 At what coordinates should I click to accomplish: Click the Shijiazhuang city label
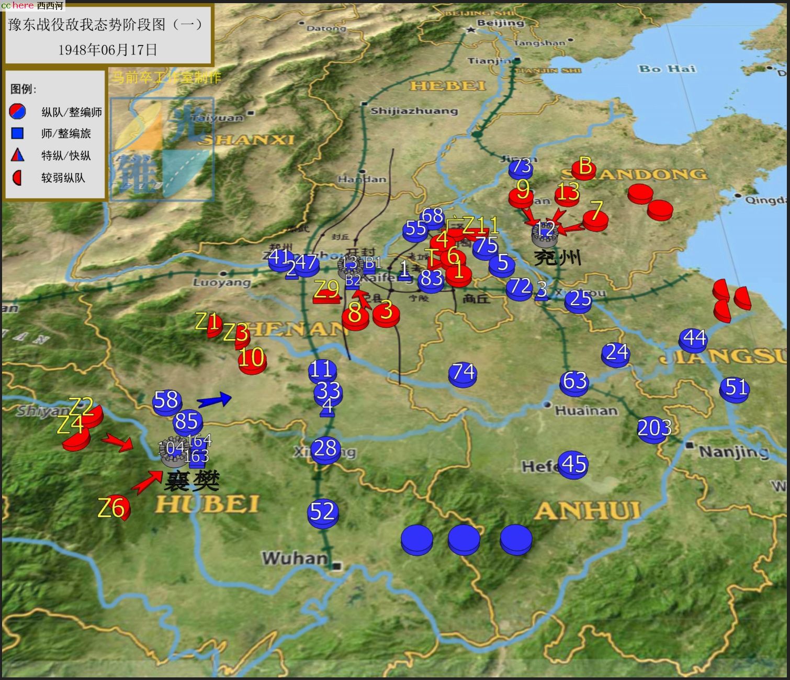(x=414, y=110)
